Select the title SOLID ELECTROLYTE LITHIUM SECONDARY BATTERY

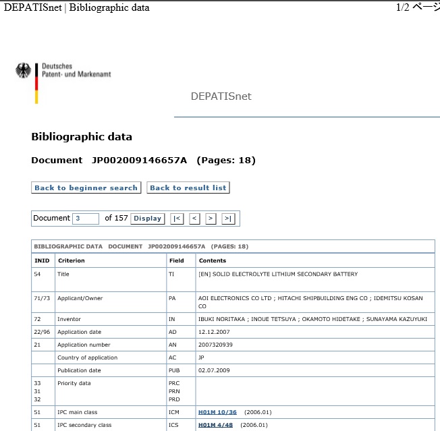coord(285,274)
